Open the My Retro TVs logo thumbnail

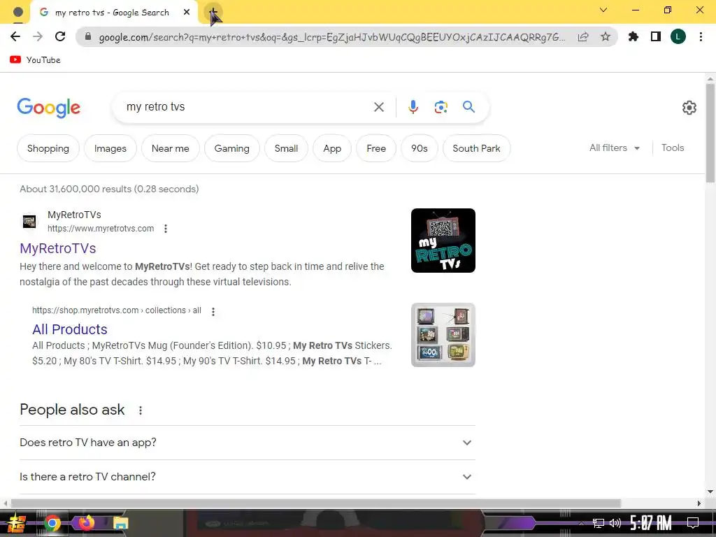pos(443,241)
